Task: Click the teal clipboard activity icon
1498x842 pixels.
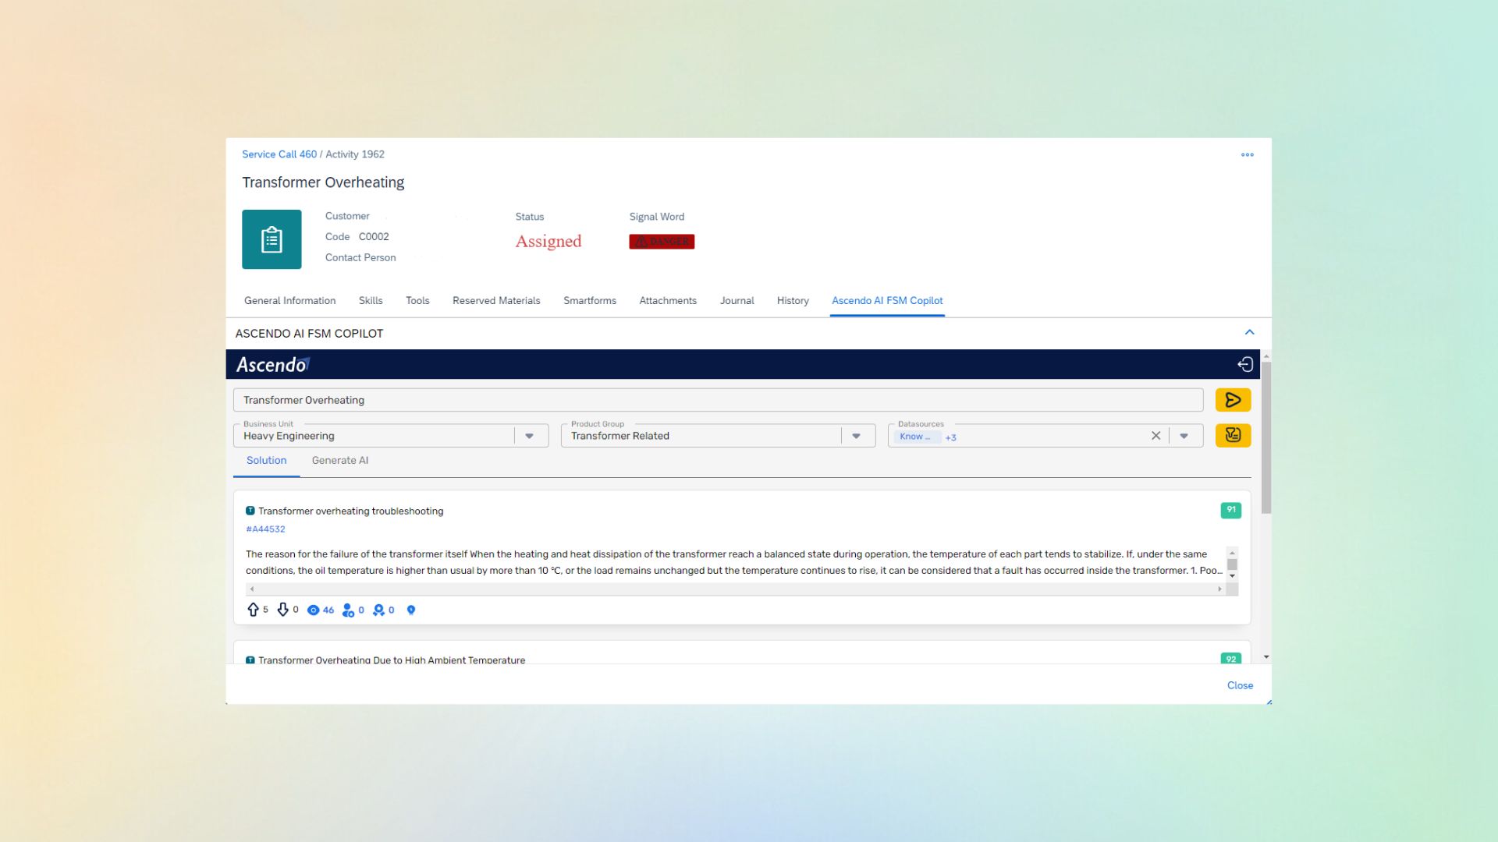Action: [x=272, y=239]
